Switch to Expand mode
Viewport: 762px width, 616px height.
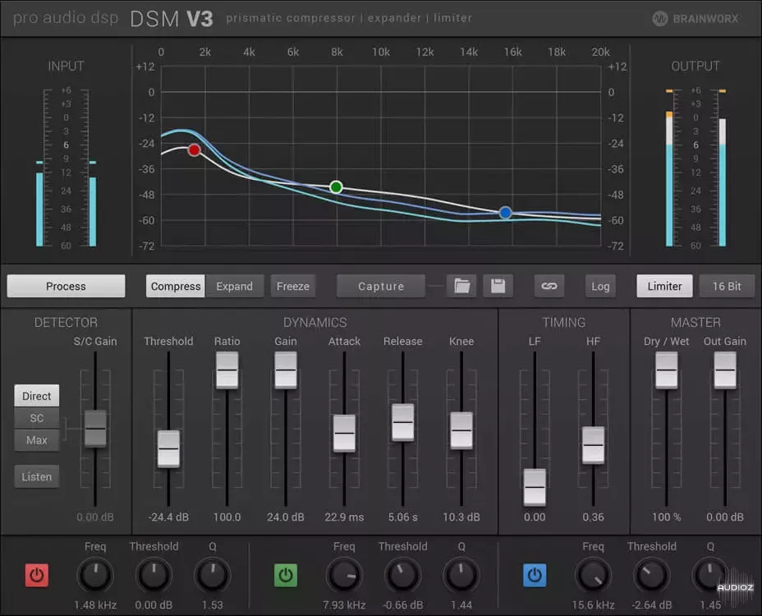pyautogui.click(x=234, y=286)
